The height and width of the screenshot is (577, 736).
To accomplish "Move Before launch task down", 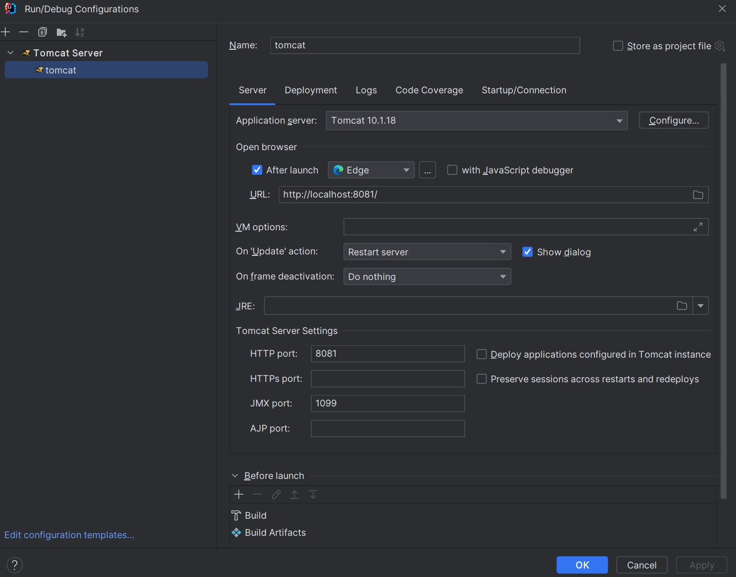I will click(x=313, y=495).
